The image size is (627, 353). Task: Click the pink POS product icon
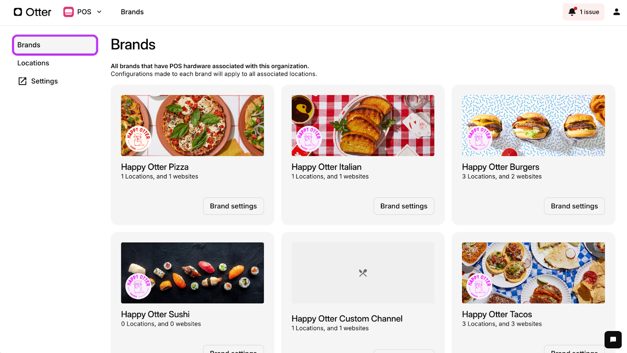(69, 12)
